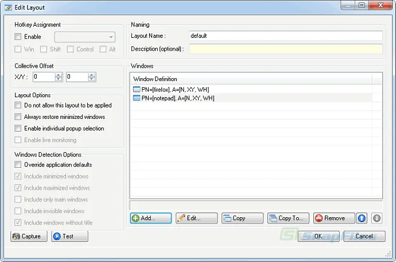This screenshot has width=396, height=262.
Task: Toggle the Shift modifier checkbox
Action: [44, 49]
